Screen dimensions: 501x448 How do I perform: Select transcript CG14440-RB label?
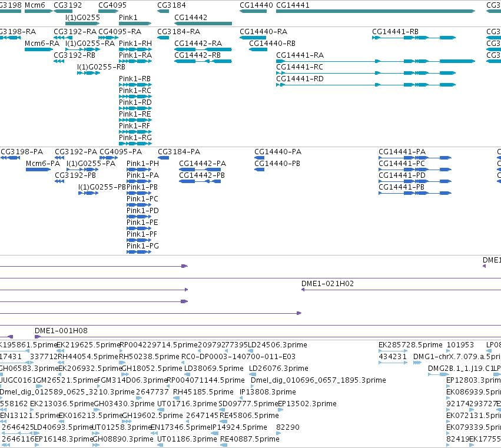[272, 44]
